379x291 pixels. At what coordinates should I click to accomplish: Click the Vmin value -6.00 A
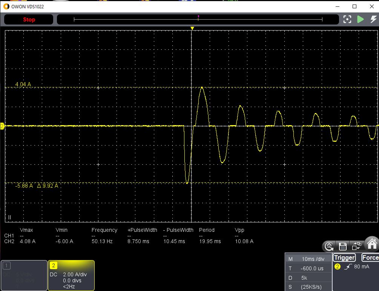point(64,241)
